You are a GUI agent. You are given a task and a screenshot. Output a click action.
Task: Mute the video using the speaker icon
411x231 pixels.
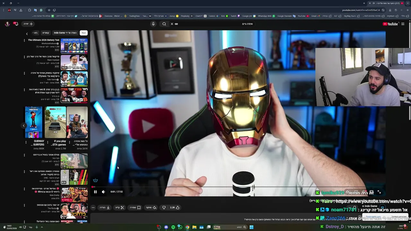pos(103,192)
